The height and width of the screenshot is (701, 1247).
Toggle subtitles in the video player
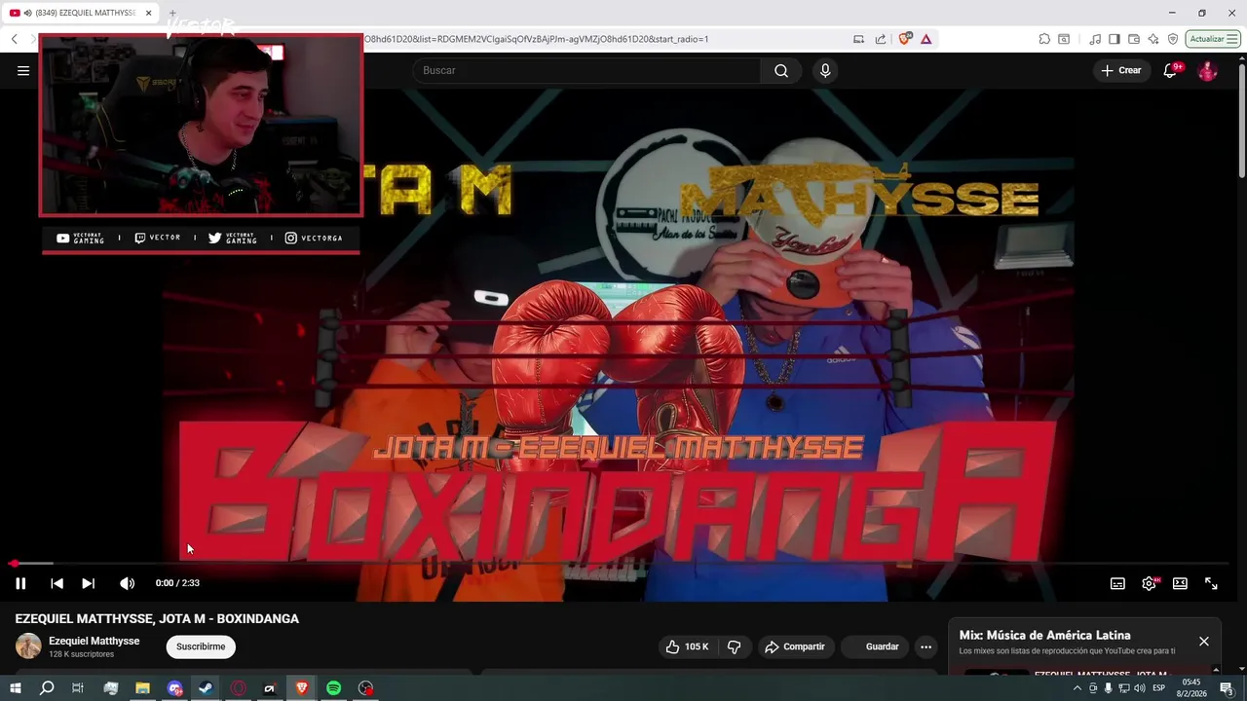click(x=1117, y=583)
